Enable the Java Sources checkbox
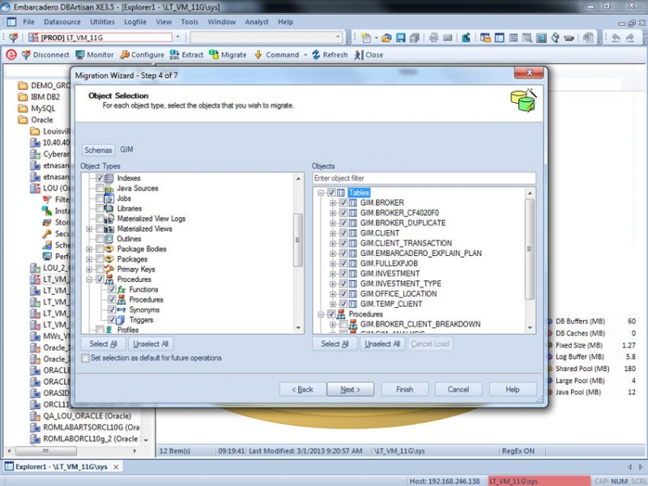The width and height of the screenshot is (648, 486). tap(100, 188)
